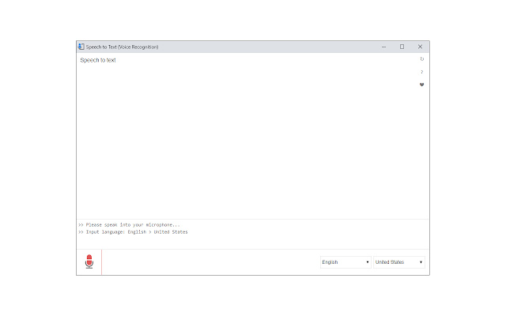Start recording with the red microphone icon
Viewport: 506px width, 316px height.
pos(89,261)
